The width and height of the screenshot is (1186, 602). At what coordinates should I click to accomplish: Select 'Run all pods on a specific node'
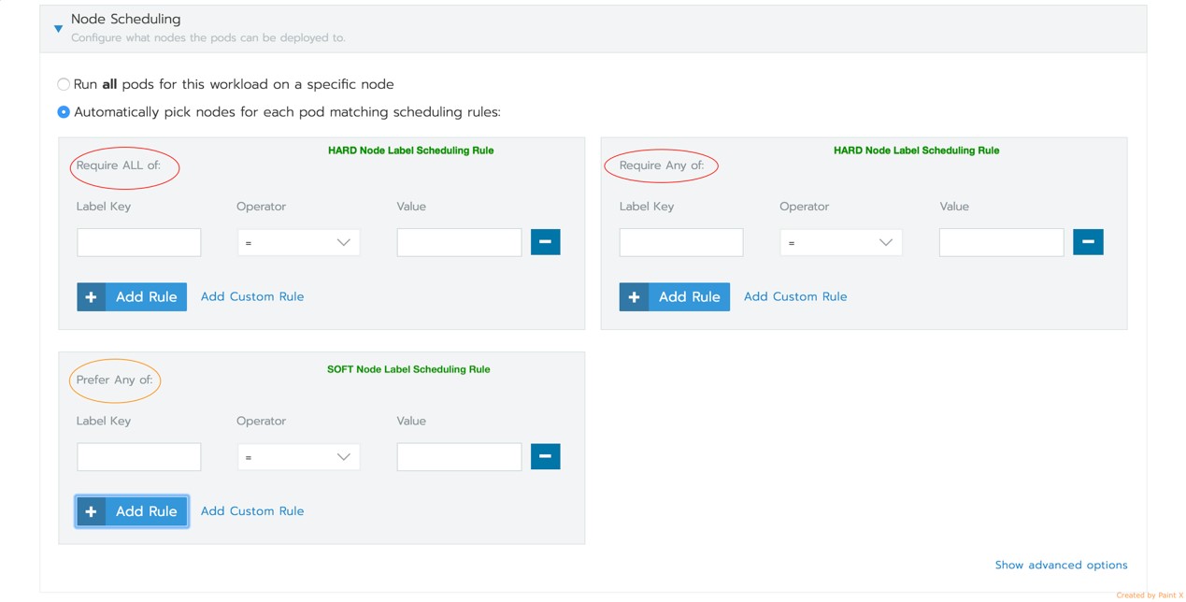64,84
